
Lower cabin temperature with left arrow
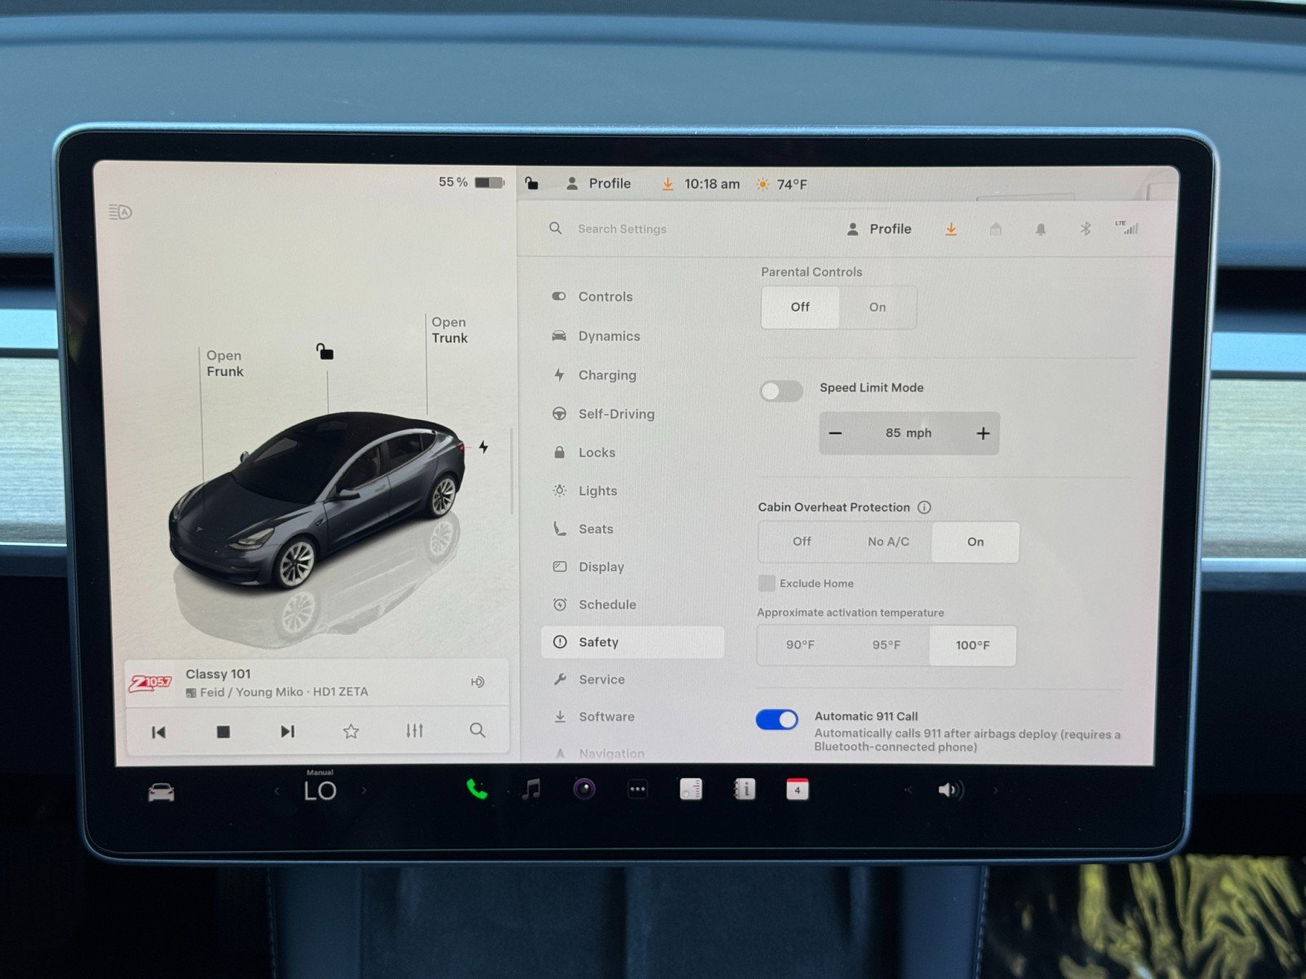click(277, 791)
